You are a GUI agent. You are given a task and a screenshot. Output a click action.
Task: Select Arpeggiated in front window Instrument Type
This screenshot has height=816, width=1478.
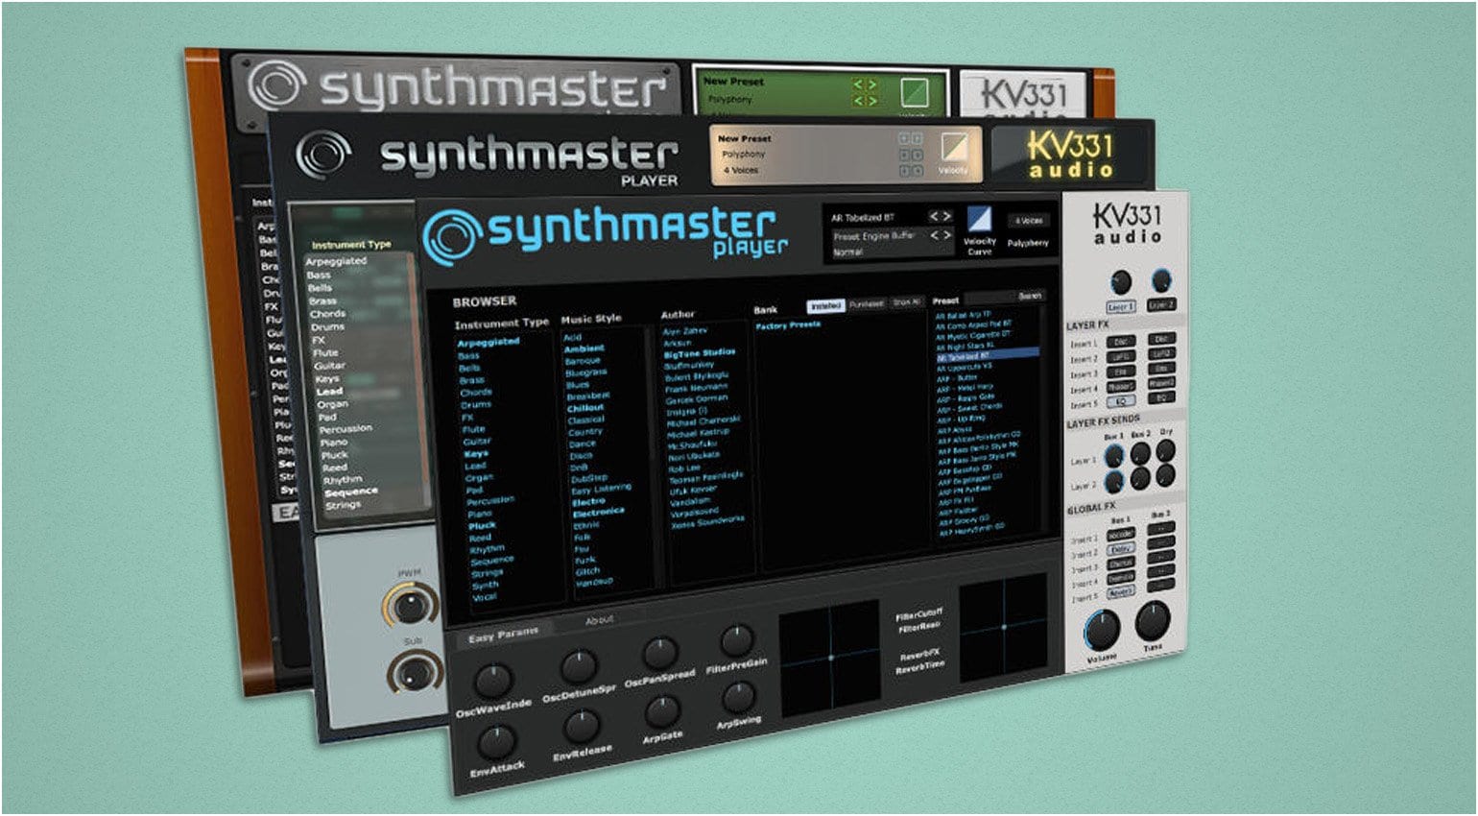point(488,342)
